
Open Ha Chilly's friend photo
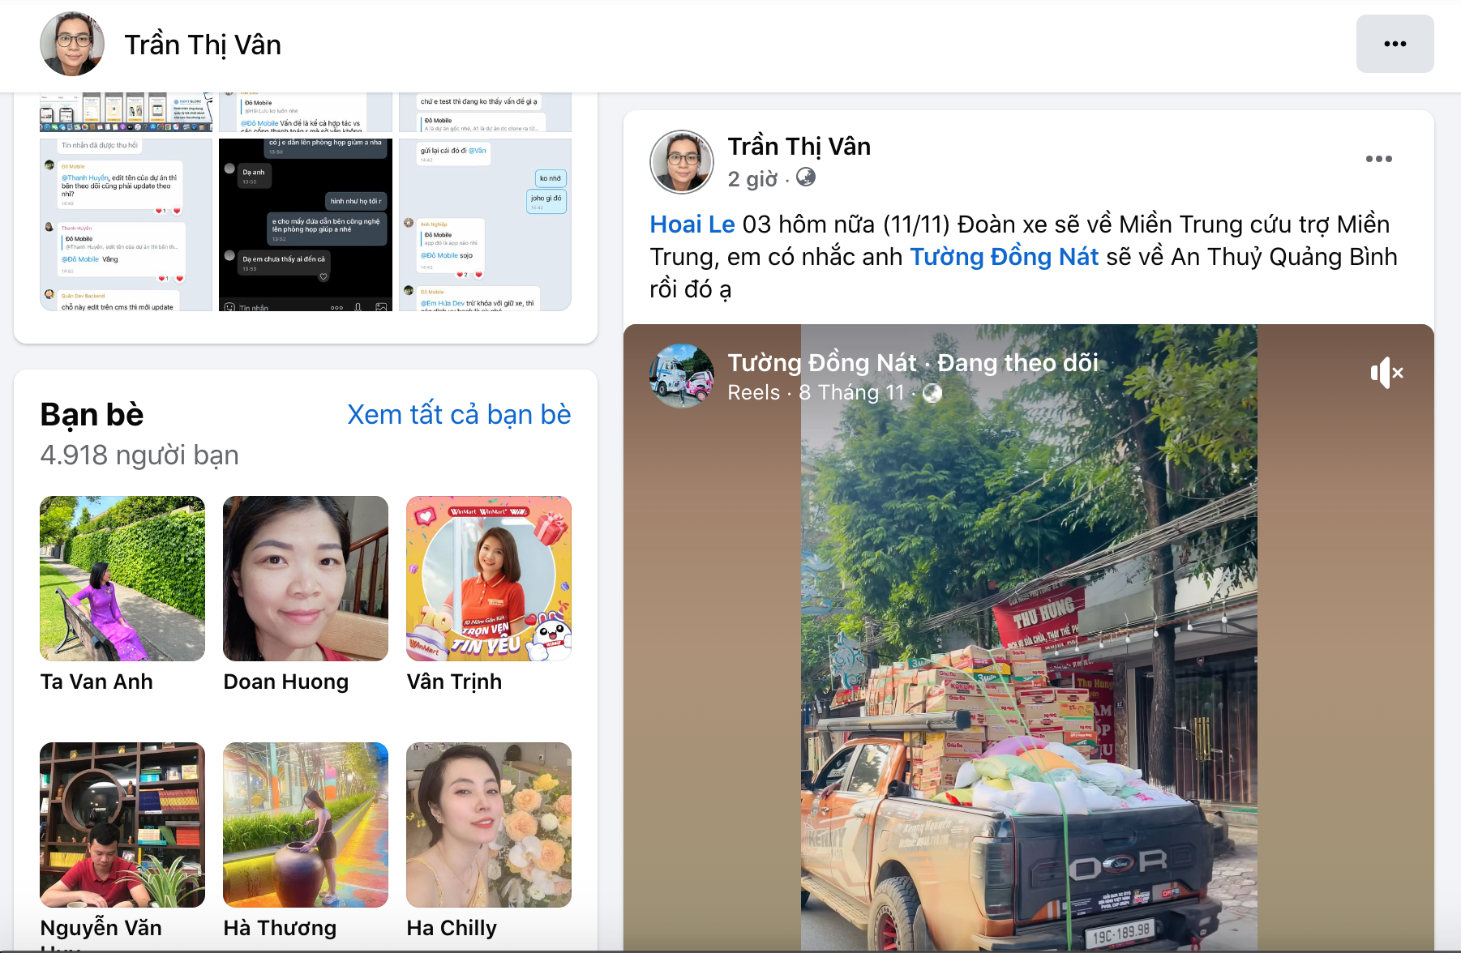click(x=489, y=825)
